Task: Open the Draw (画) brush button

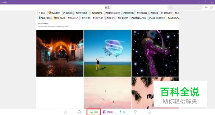Action: coord(121,112)
